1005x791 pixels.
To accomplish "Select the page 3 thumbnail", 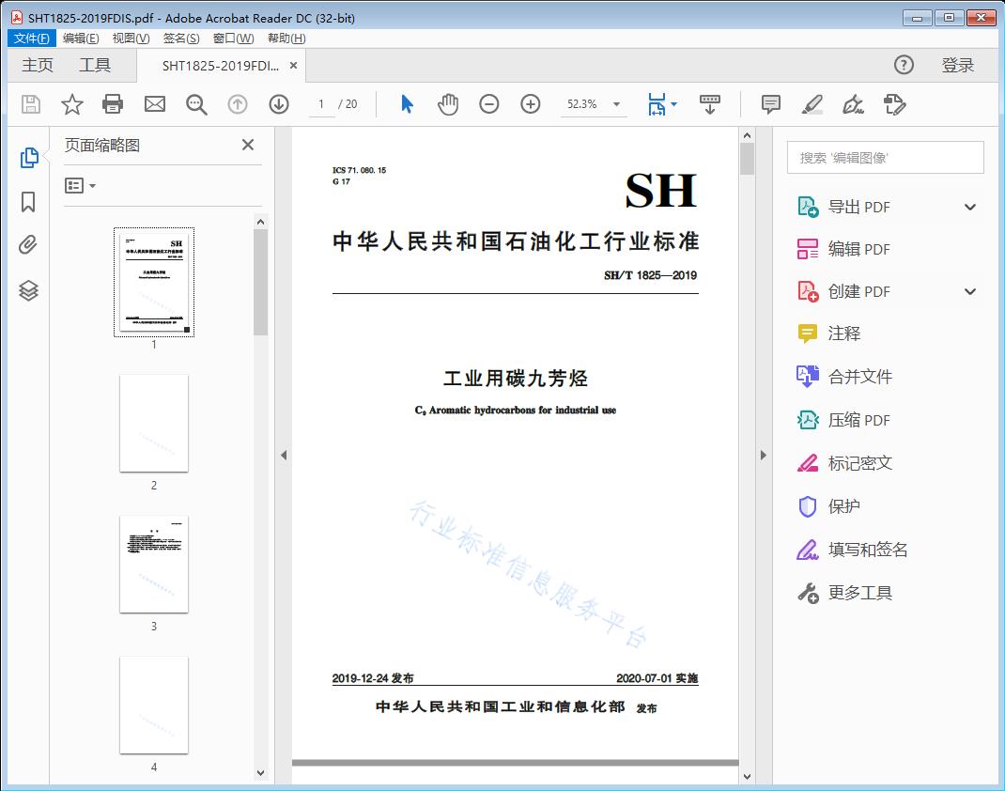I will 154,564.
